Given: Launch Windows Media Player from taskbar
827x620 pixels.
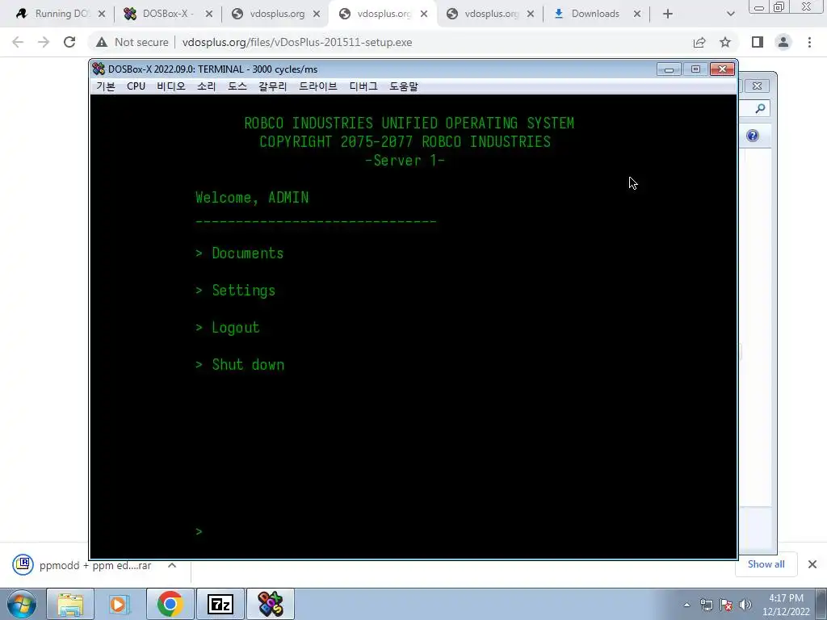Looking at the screenshot, I should pyautogui.click(x=119, y=604).
